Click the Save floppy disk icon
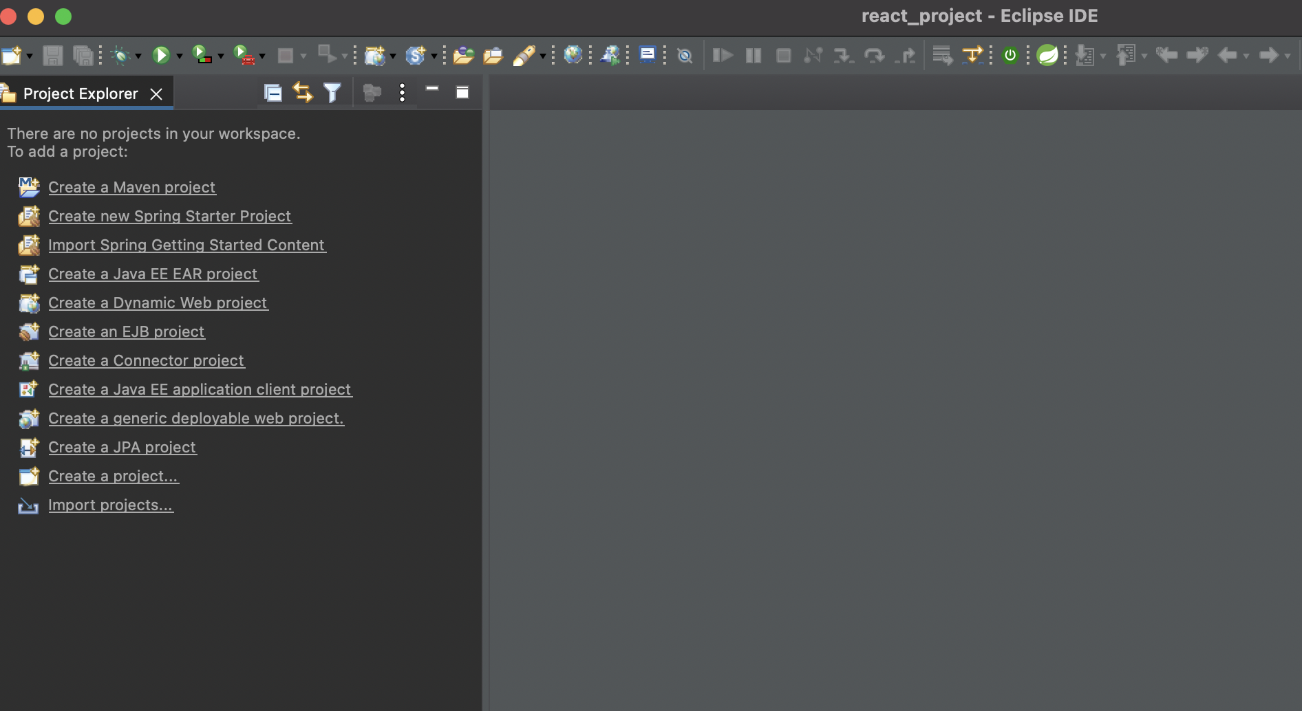The width and height of the screenshot is (1302, 711). coord(52,55)
